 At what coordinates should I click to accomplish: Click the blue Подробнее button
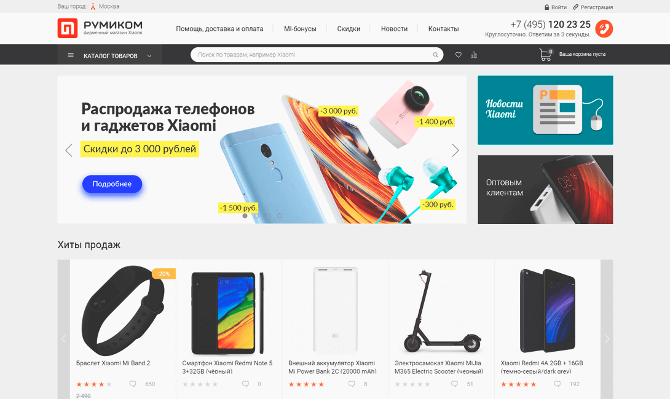[112, 184]
